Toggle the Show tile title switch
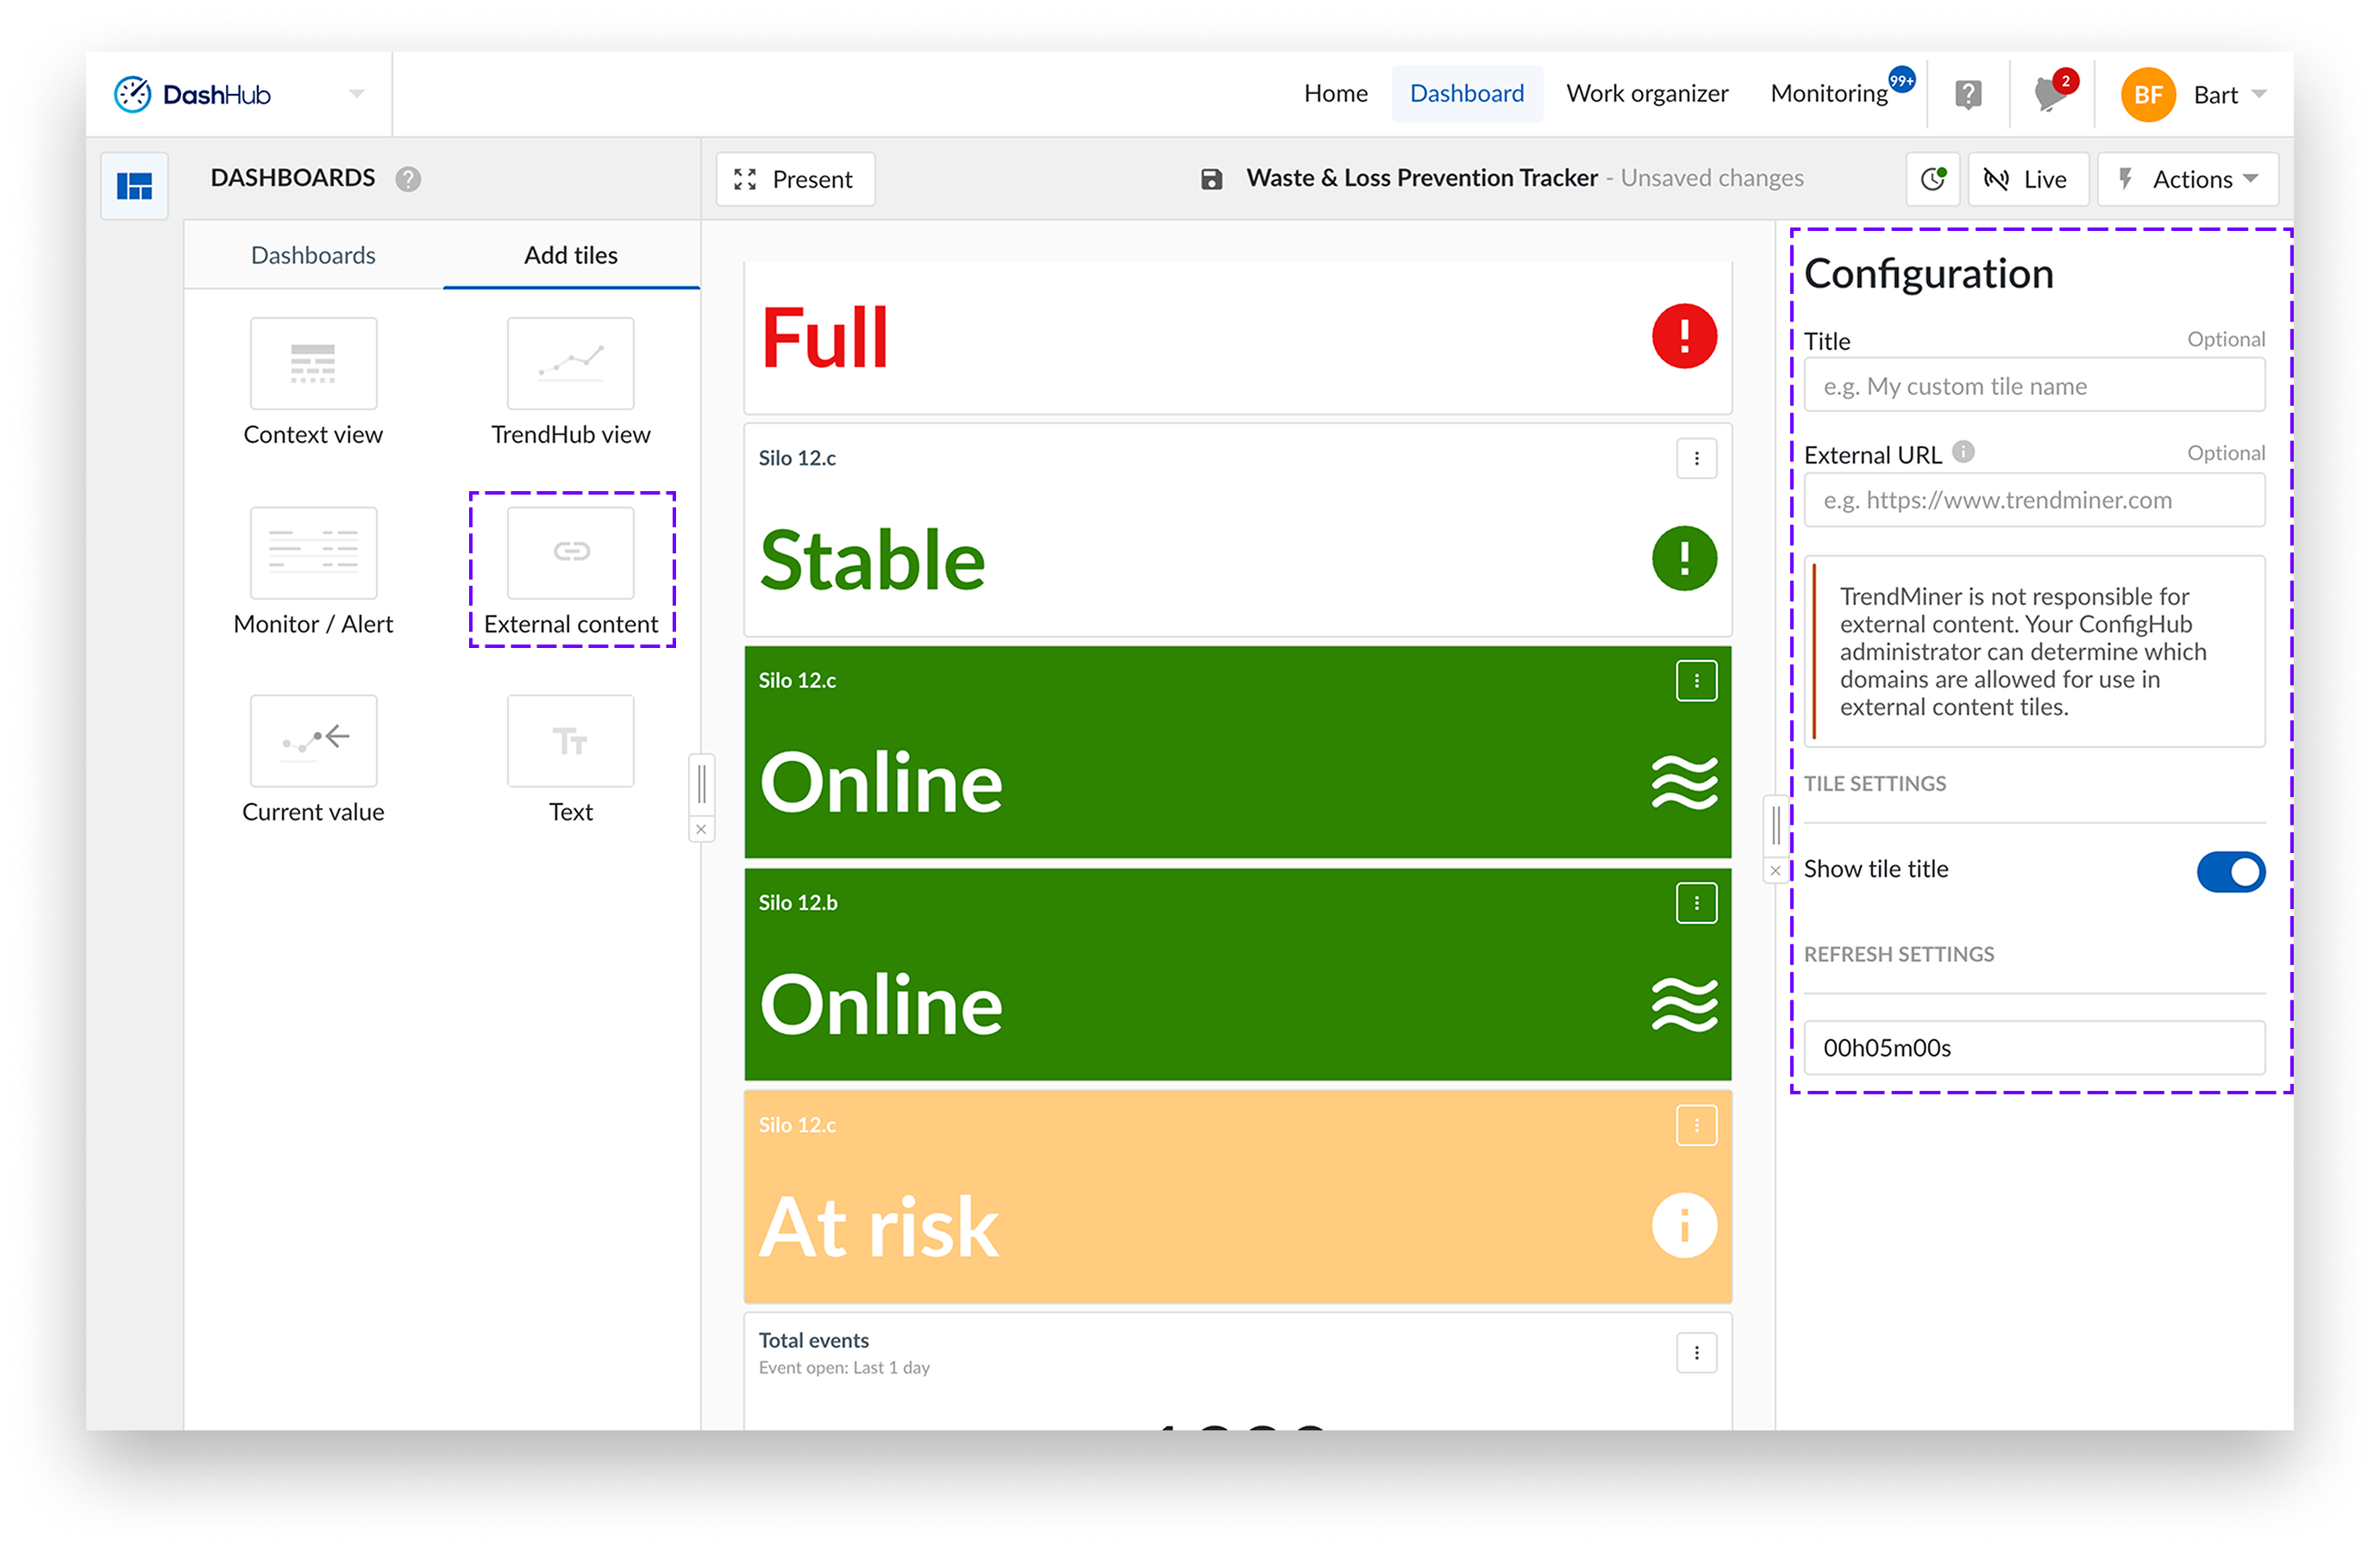 click(2230, 871)
